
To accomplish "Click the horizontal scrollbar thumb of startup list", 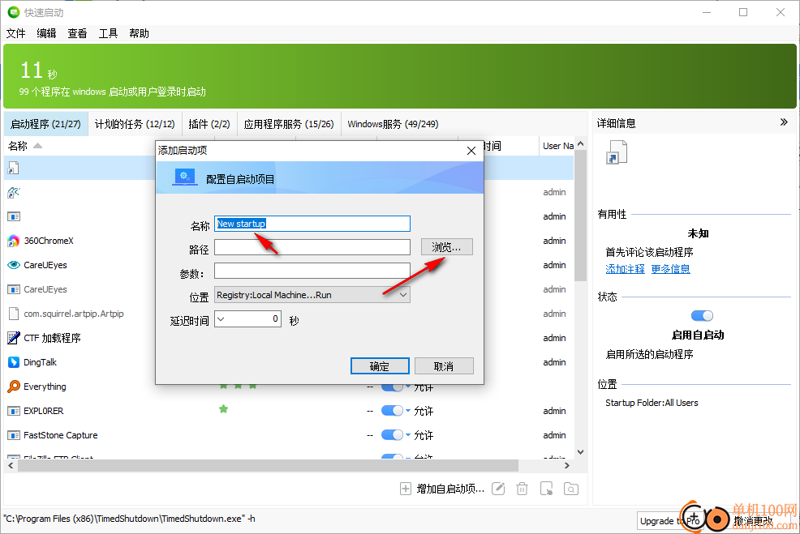I will (268, 465).
